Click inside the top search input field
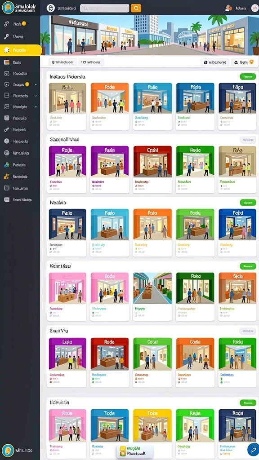The height and width of the screenshot is (460, 259). pyautogui.click(x=104, y=8)
